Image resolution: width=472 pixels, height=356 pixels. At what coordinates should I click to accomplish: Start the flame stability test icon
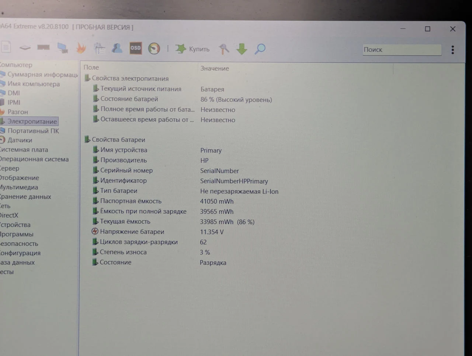[x=81, y=48]
